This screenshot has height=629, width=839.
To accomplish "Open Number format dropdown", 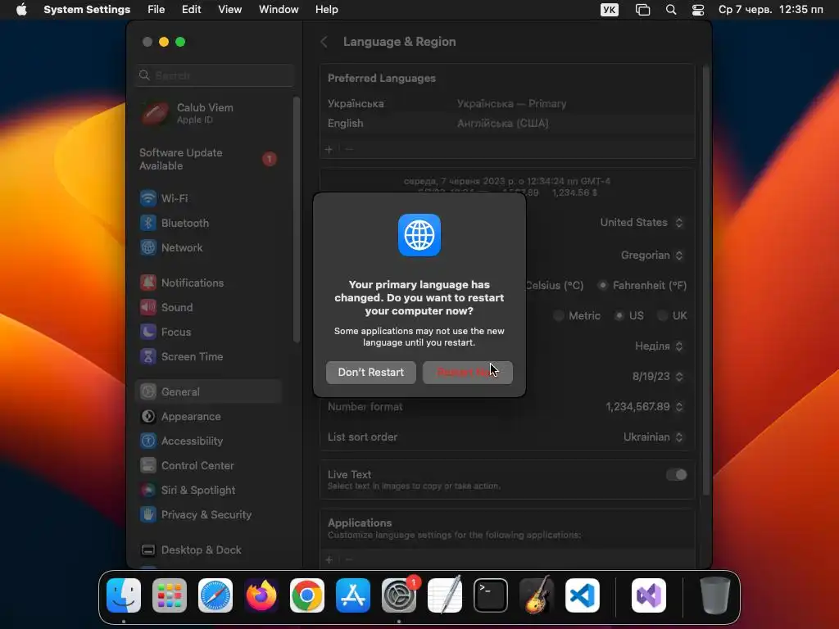I will point(644,407).
